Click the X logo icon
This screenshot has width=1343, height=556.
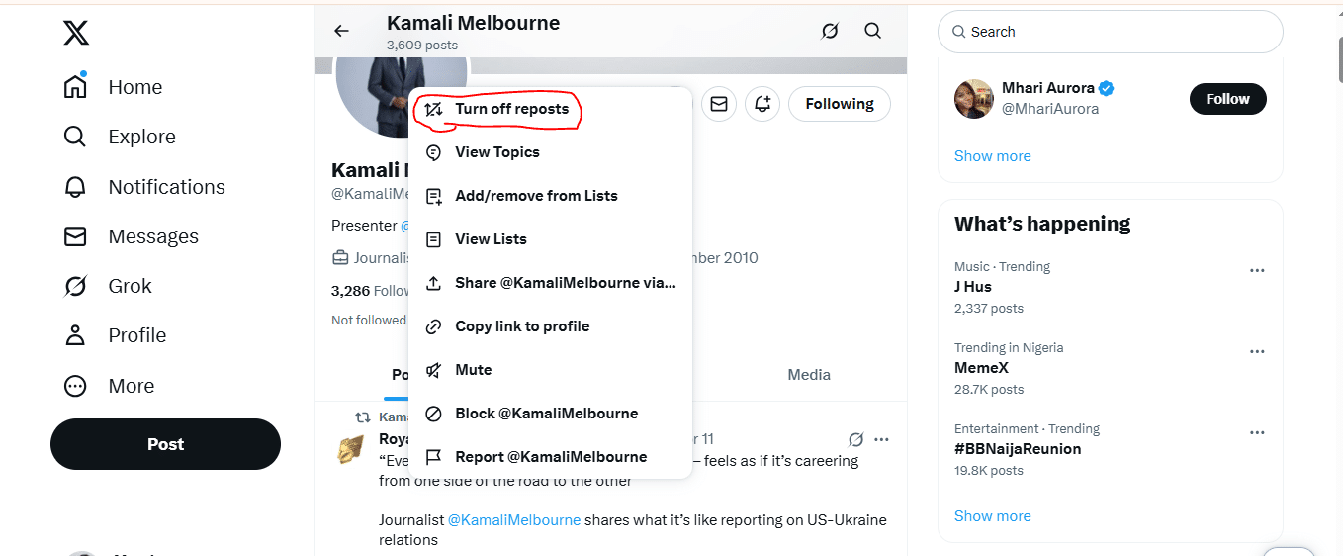[76, 34]
